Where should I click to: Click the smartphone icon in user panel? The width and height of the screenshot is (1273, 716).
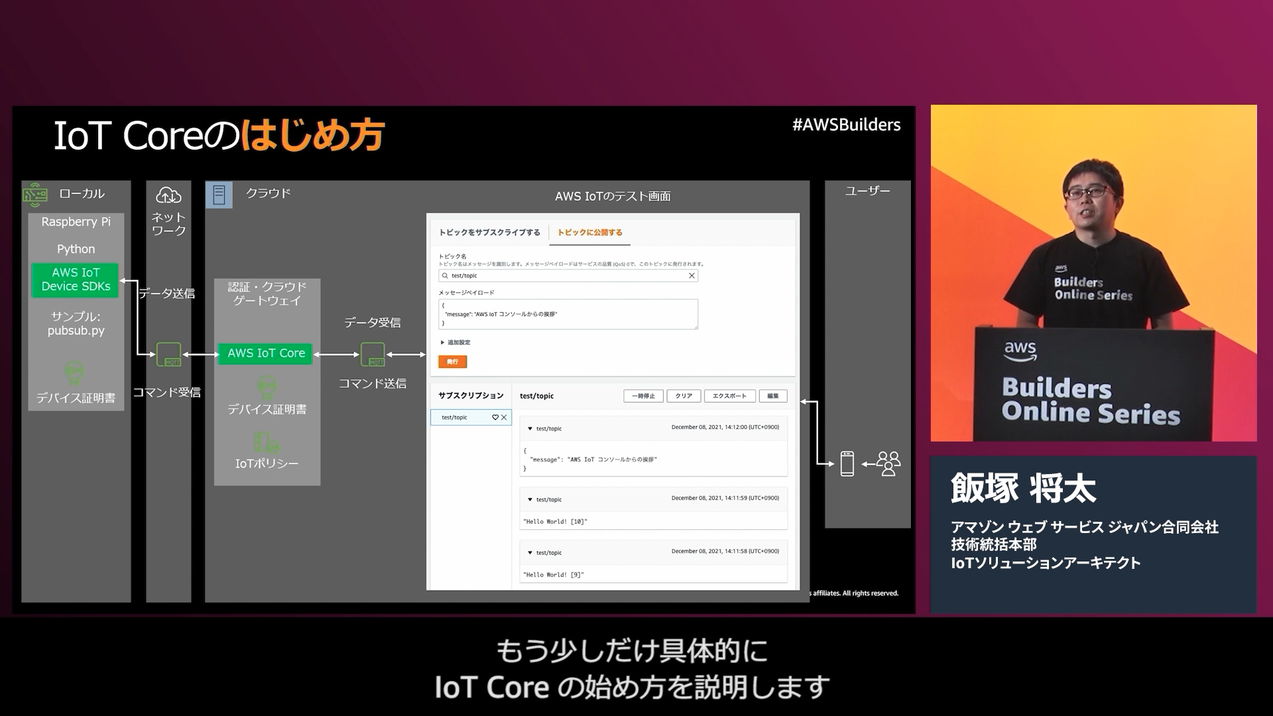[847, 463]
